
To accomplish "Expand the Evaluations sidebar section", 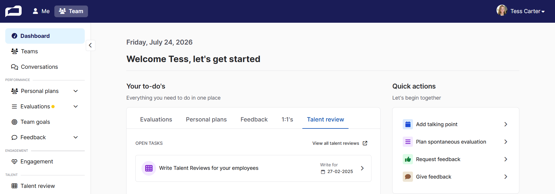I will pyautogui.click(x=76, y=107).
